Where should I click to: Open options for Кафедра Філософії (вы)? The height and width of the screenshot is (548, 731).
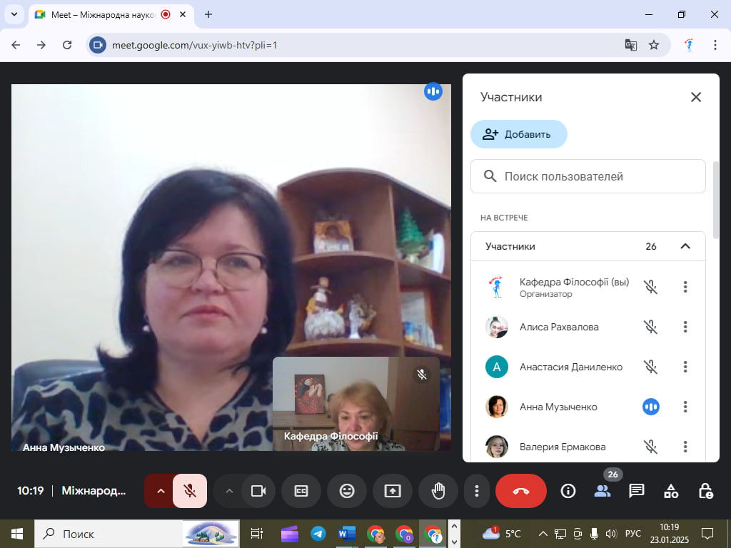[685, 287]
